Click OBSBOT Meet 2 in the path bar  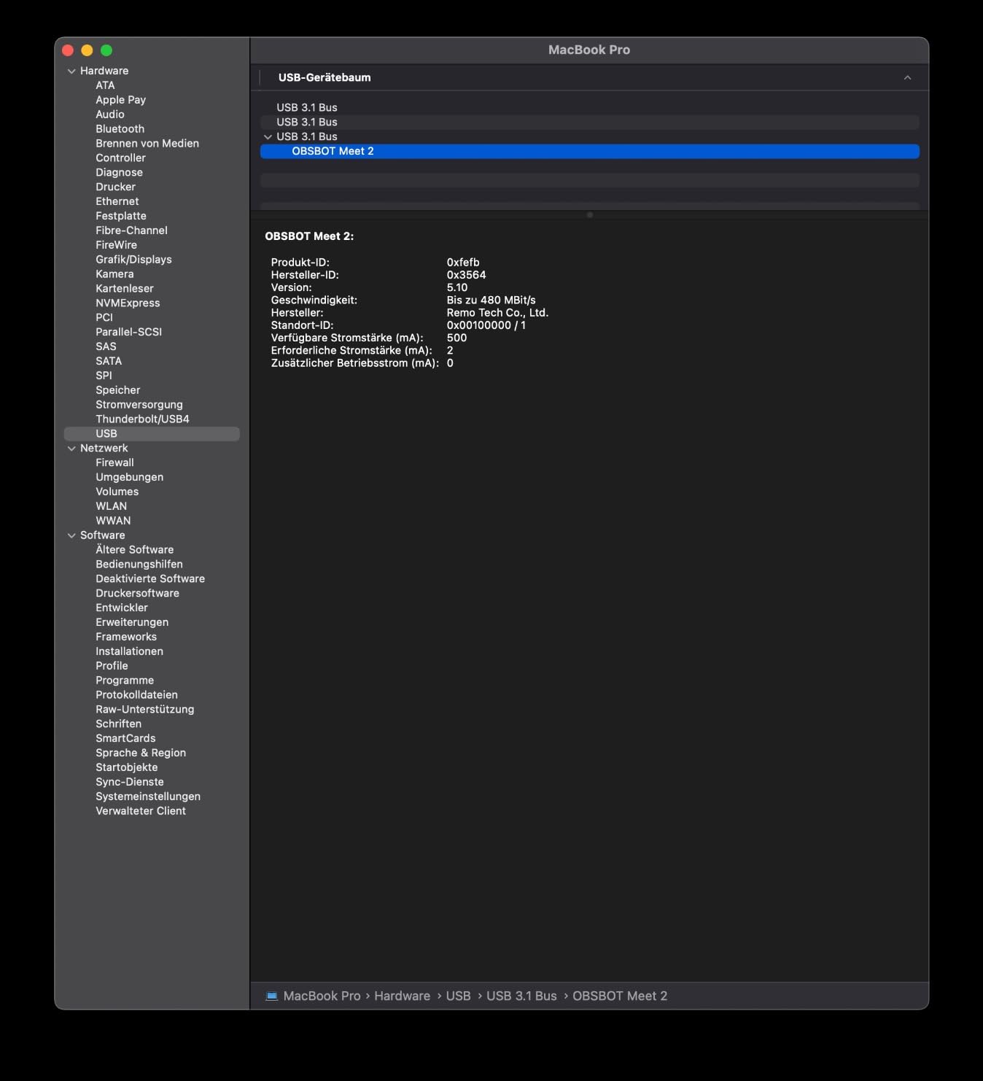click(x=620, y=996)
